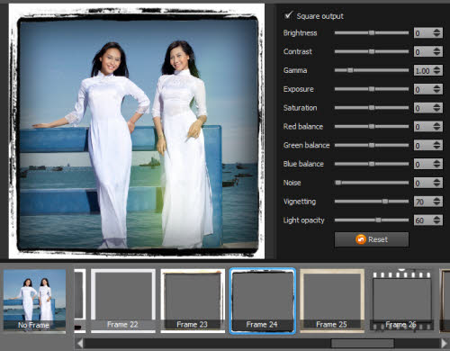Increase Brightness with the up stepper arrow

[437, 31]
